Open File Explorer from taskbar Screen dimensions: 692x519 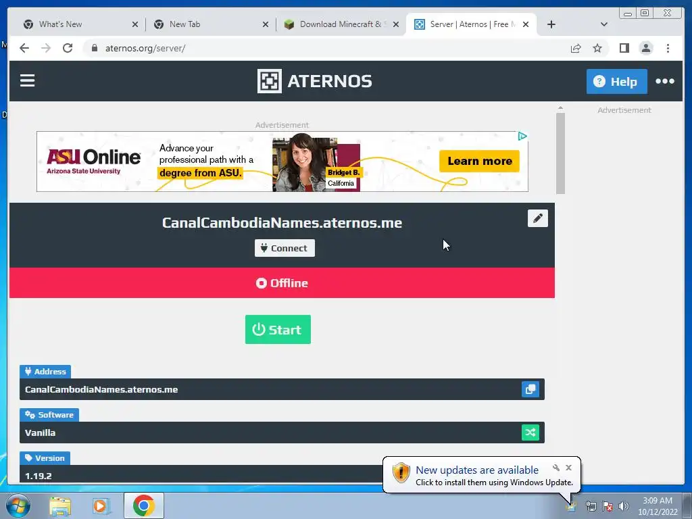click(x=60, y=505)
